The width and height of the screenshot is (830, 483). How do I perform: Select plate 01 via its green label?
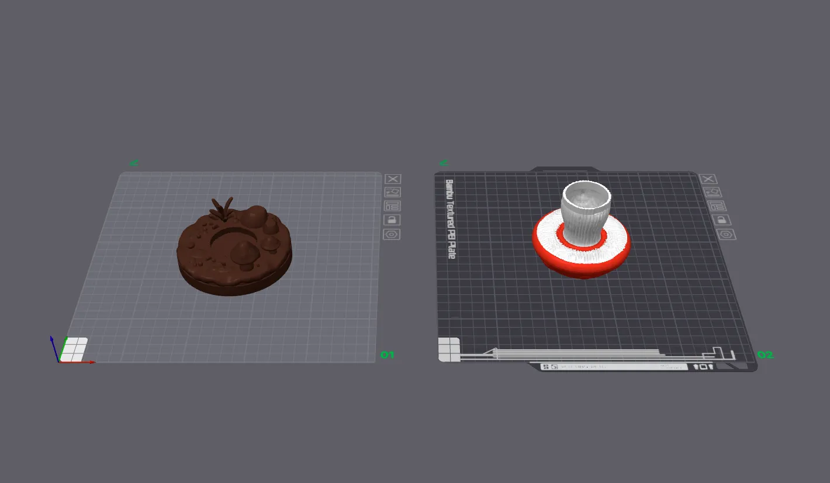tap(387, 355)
